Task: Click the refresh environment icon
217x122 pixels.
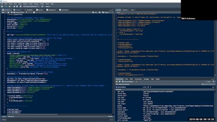Action: pos(213,82)
